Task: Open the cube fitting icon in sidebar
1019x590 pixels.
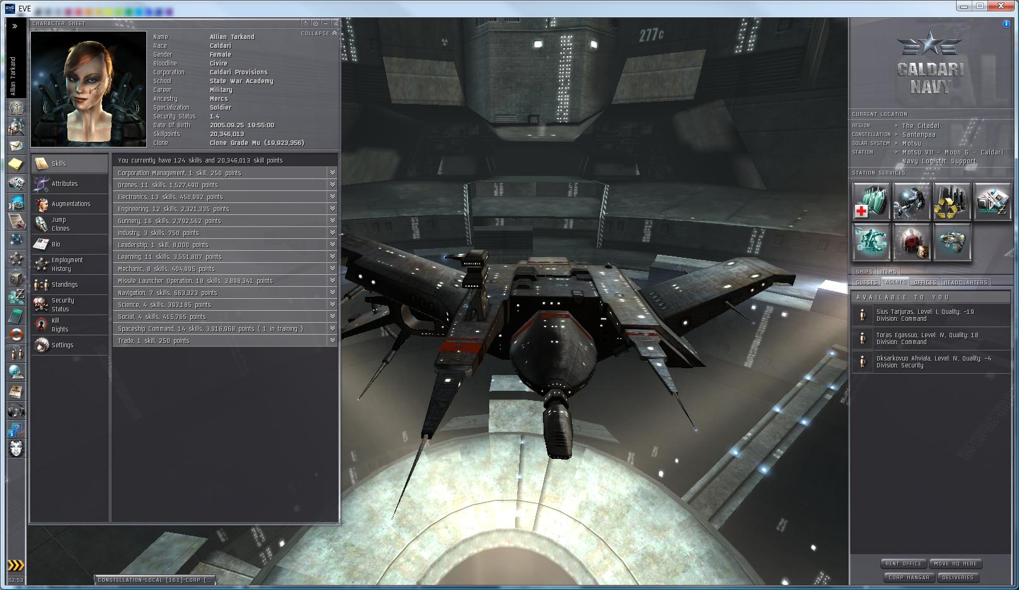Action: pyautogui.click(x=16, y=278)
